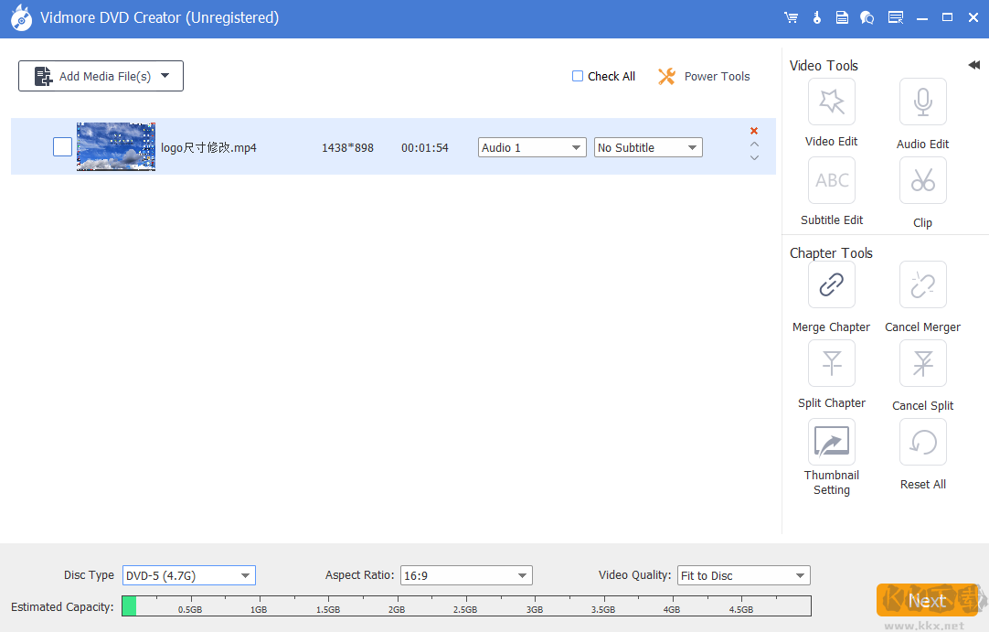
Task: Move the video item down
Action: point(754,158)
